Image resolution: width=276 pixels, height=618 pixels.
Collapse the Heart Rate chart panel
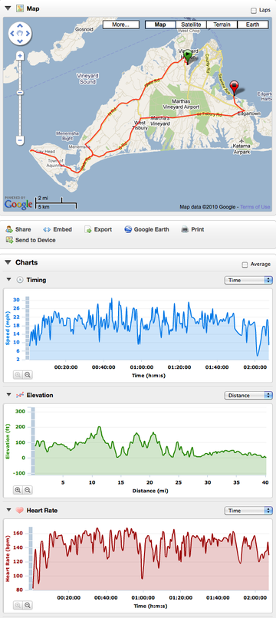pos(9,511)
